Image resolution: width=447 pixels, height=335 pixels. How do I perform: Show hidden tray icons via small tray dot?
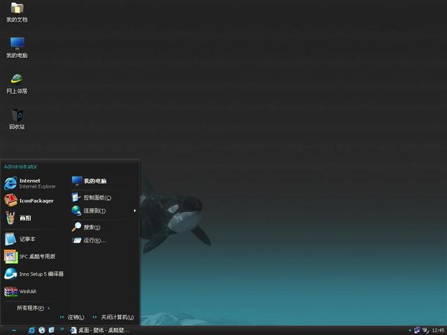[x=410, y=330]
